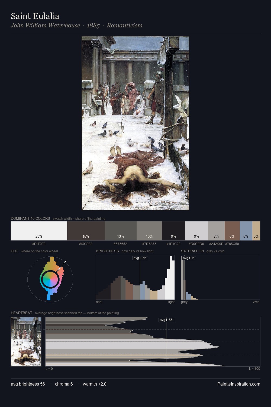
Task: Click the light grey #D0CED0 swatch at 9%
Action: point(196,231)
